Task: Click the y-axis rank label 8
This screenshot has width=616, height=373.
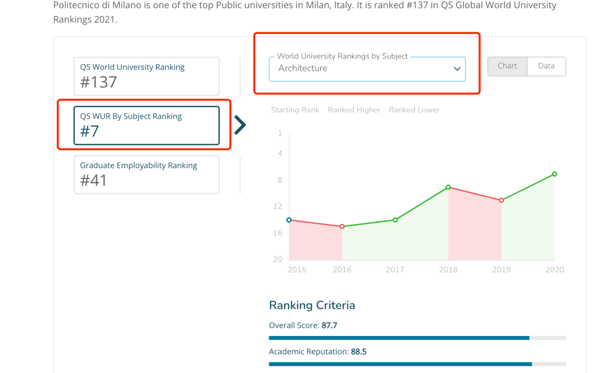Action: click(x=279, y=180)
